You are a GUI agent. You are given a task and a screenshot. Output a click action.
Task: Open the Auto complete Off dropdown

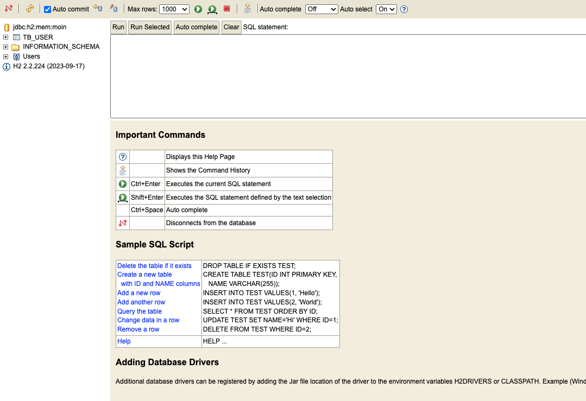[322, 9]
